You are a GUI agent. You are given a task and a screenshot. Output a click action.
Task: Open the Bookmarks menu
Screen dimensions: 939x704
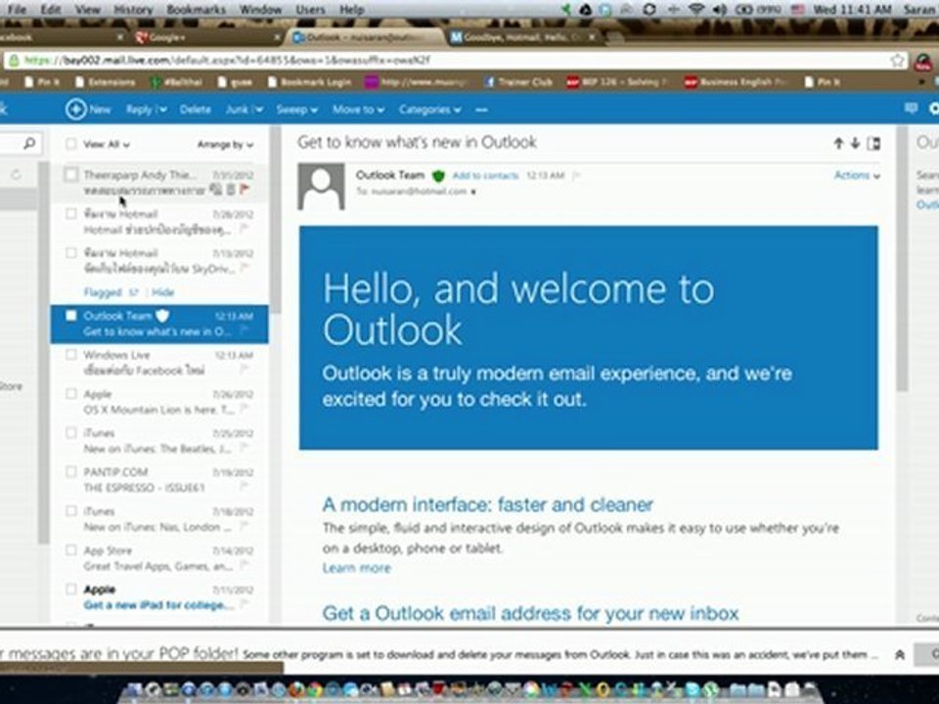(x=197, y=10)
